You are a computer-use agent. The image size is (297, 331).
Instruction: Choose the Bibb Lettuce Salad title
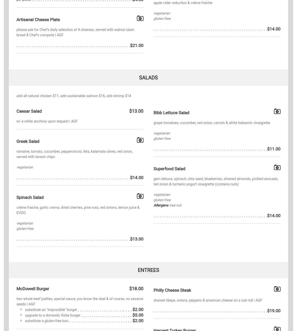coord(171,113)
